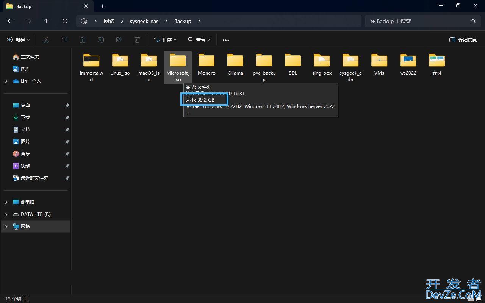Click 网络 breadcrumb in address bar

tap(109, 21)
